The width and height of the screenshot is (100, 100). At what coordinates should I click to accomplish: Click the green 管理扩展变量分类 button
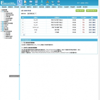(92, 11)
